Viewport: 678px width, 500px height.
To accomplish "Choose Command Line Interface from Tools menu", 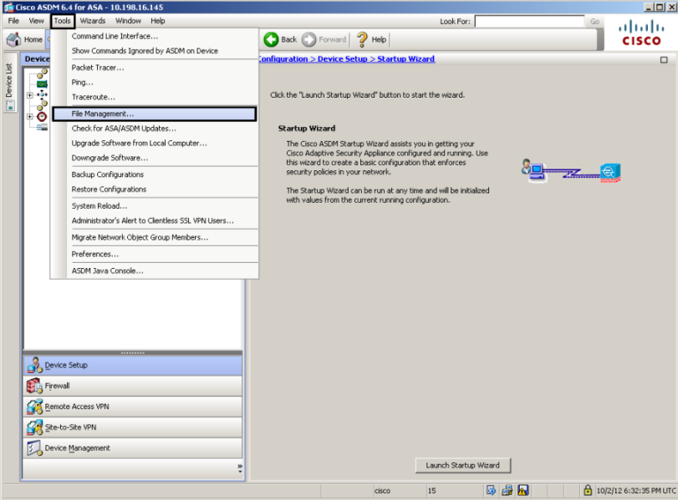I will click(155, 36).
